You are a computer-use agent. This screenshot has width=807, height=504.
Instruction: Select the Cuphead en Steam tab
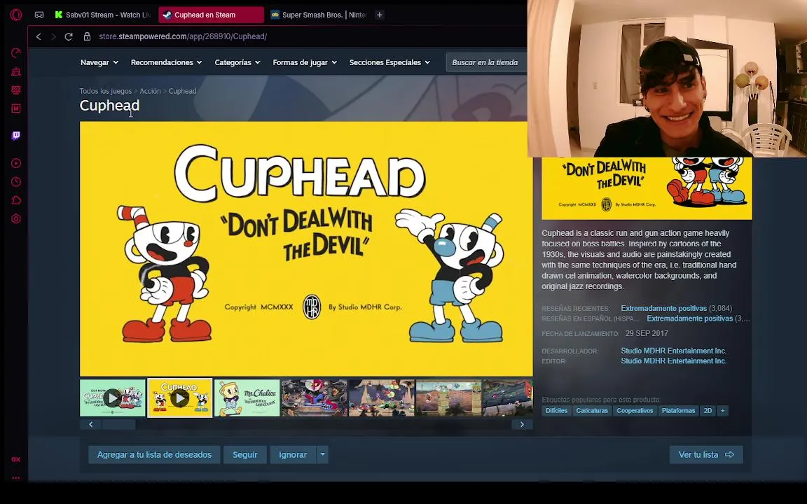(x=211, y=15)
